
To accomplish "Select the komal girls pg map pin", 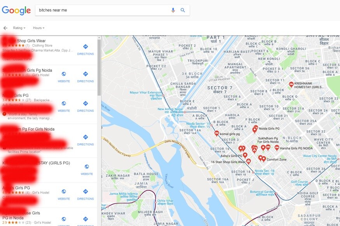I will 216,133.
